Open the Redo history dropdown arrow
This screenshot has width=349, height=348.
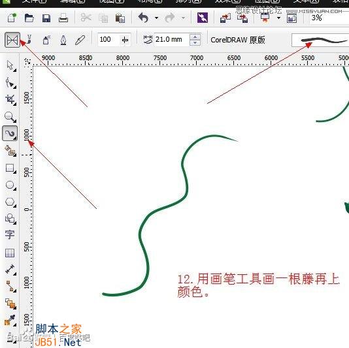tap(184, 18)
